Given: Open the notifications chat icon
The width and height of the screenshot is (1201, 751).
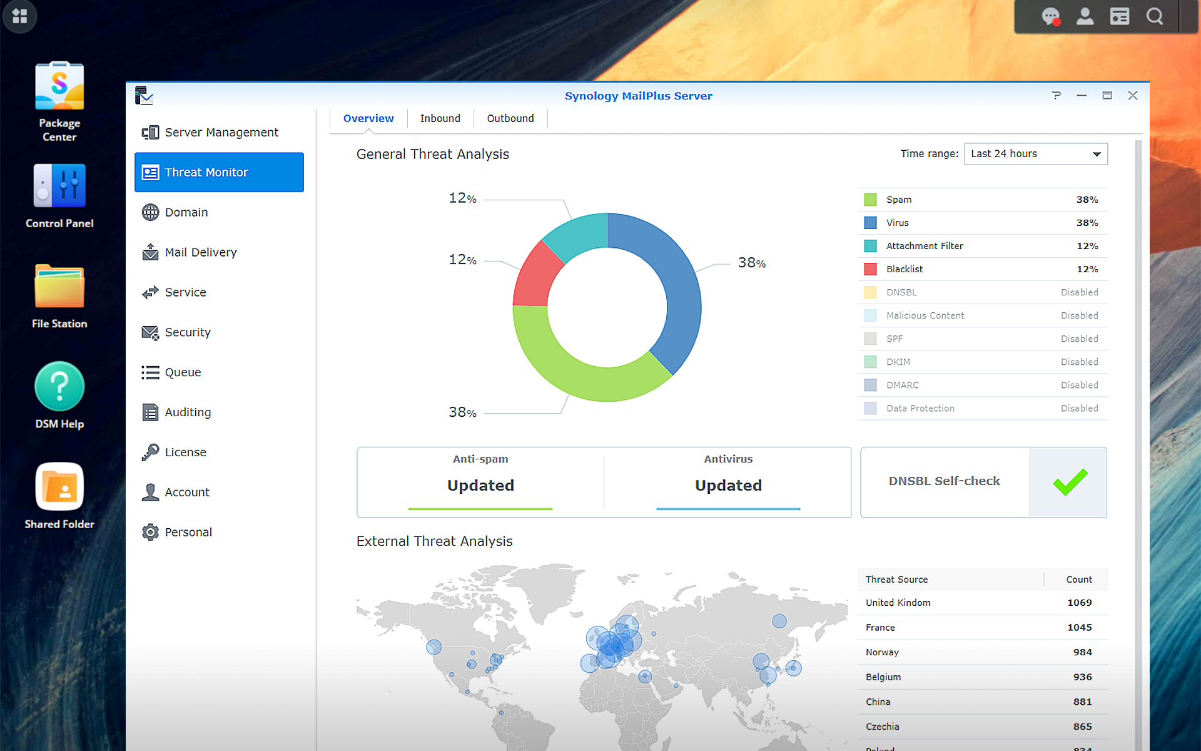Looking at the screenshot, I should [1050, 17].
